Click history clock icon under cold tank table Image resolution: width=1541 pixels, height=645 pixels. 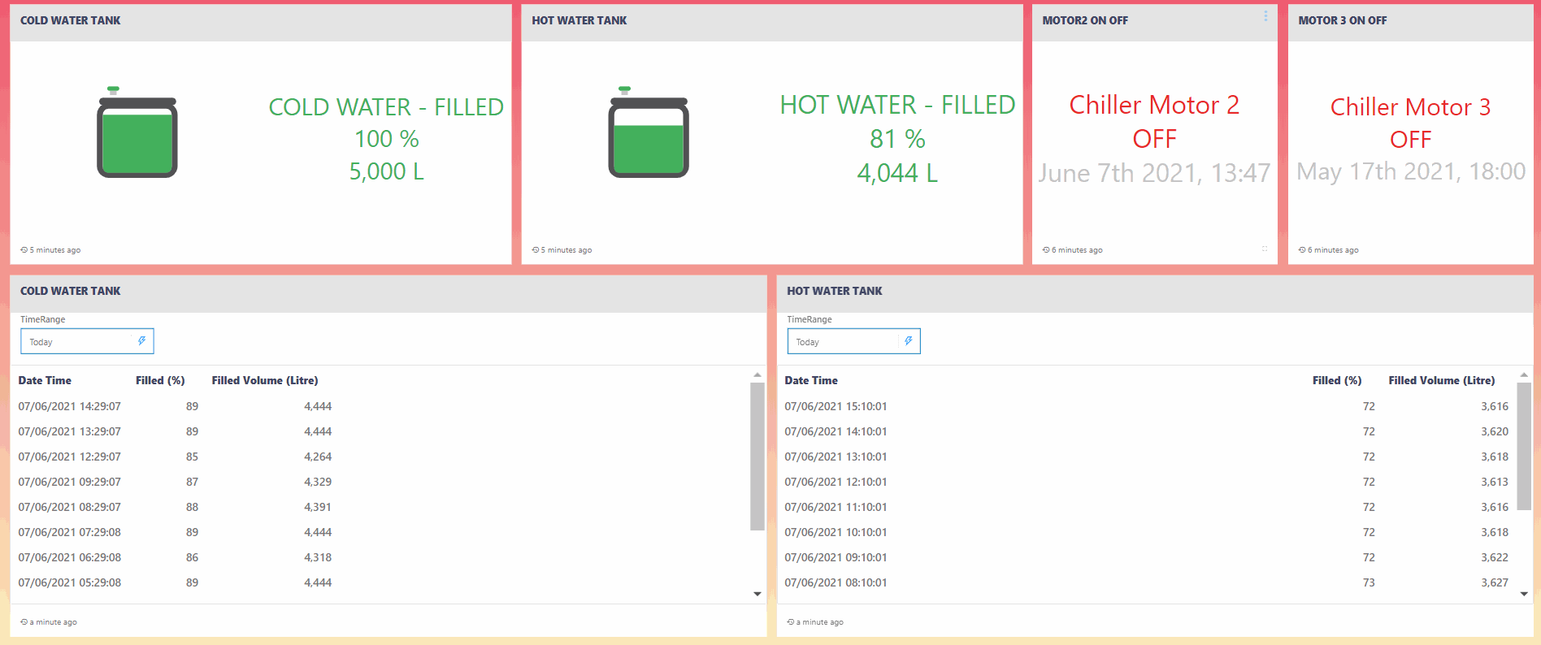point(24,622)
